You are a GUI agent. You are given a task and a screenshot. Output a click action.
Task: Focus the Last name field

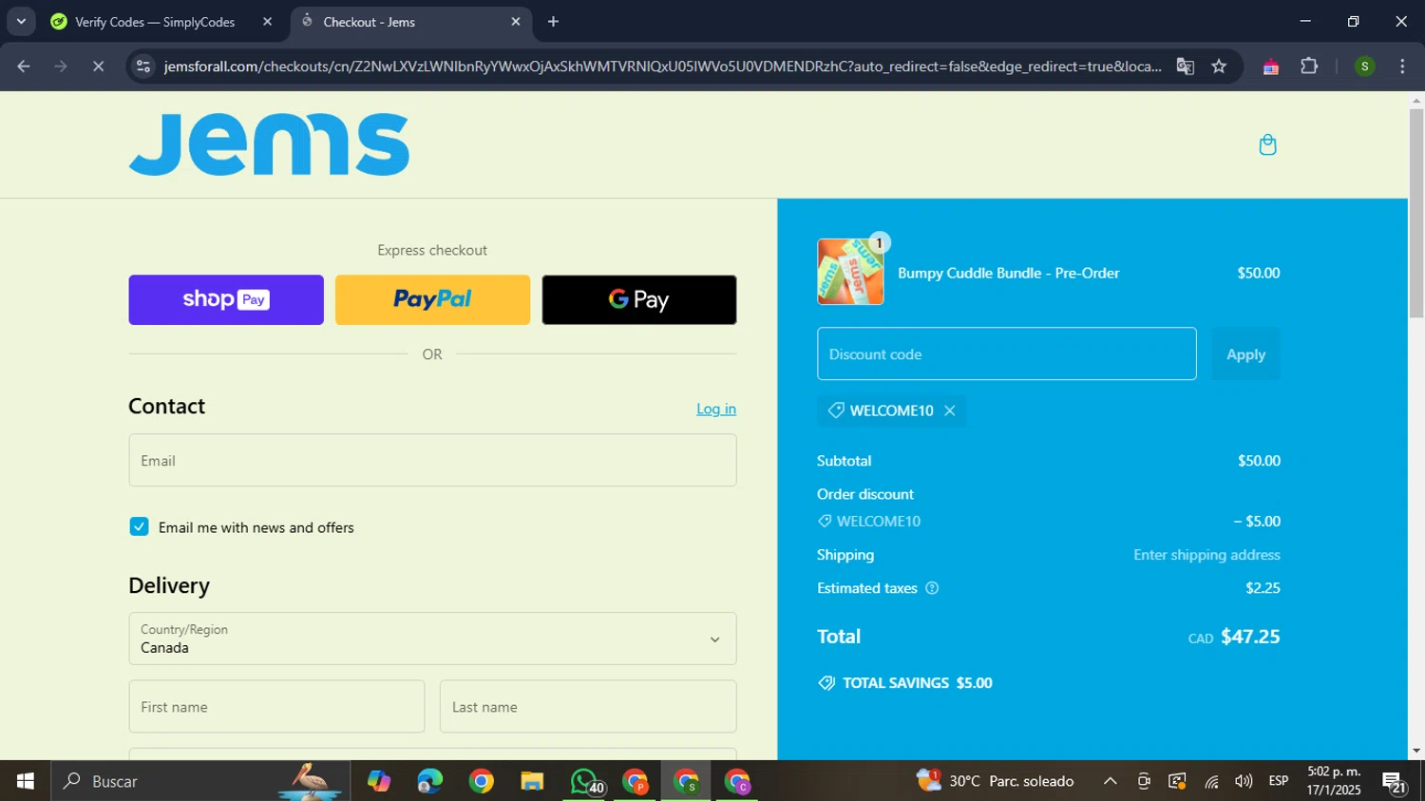[588, 707]
